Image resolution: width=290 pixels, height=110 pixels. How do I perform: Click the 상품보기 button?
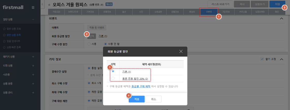click(x=259, y=4)
